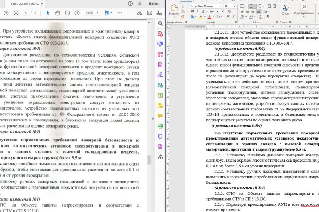The image size is (319, 212).
Task: Open the red Create PDF tool
Action: (160, 34)
